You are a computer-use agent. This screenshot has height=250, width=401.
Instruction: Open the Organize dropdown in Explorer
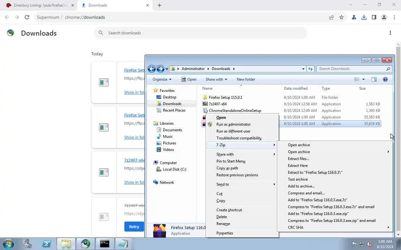pyautogui.click(x=162, y=79)
